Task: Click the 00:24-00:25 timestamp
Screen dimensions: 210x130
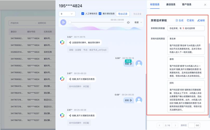Action: (x=128, y=95)
